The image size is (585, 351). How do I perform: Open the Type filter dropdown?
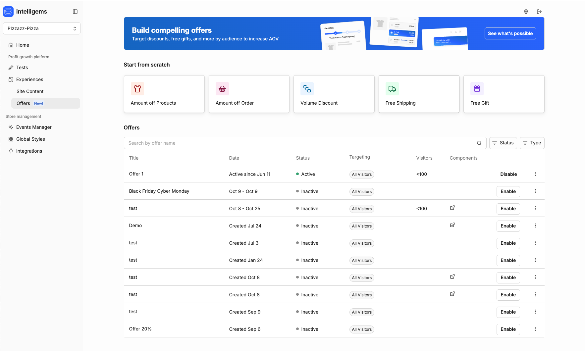(x=532, y=143)
